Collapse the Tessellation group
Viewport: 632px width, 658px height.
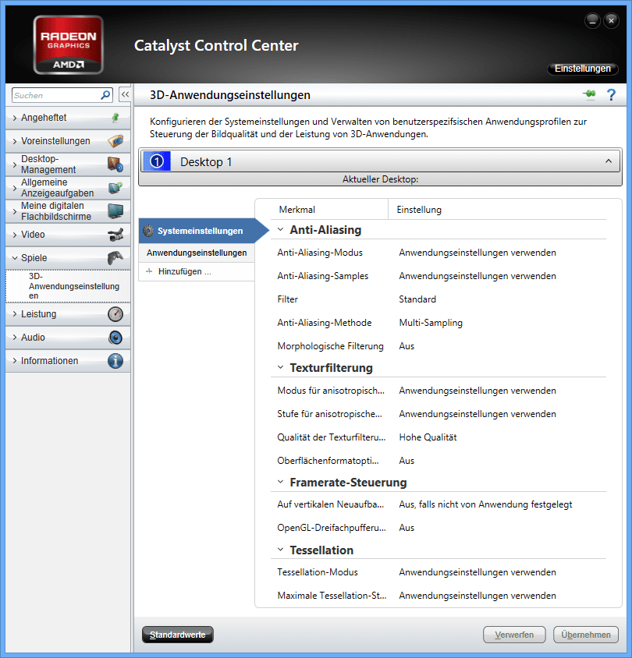[x=281, y=550]
